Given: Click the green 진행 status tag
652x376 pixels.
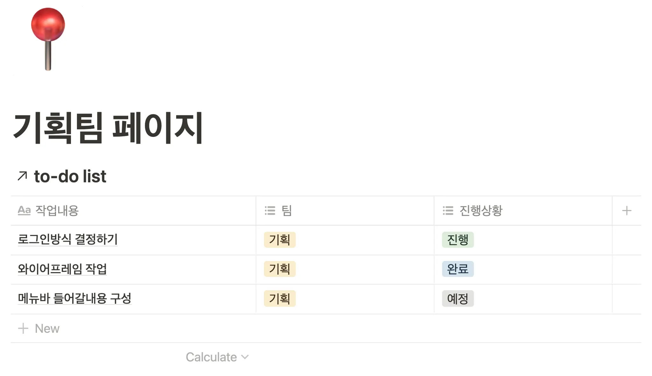Looking at the screenshot, I should point(457,240).
